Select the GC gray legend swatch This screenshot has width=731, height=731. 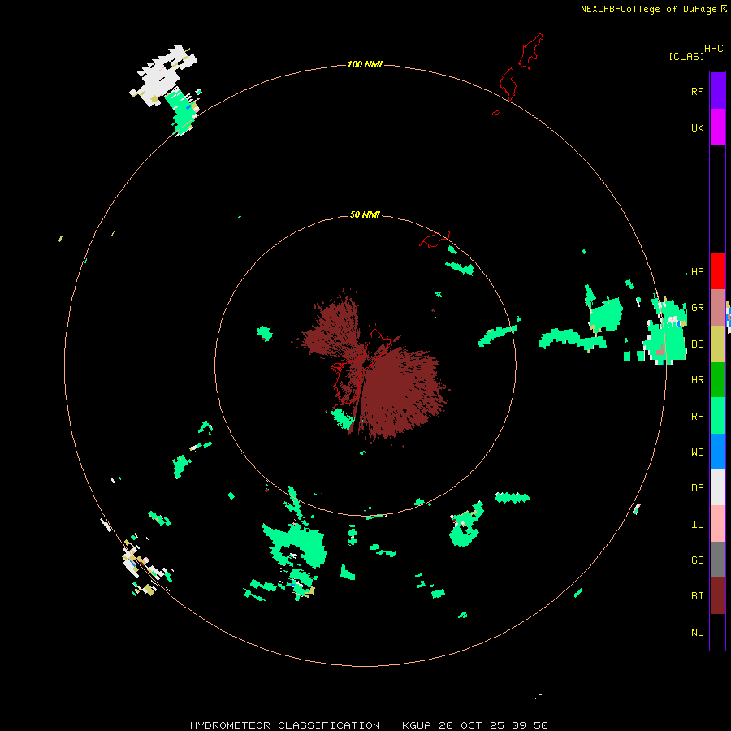coord(717,560)
